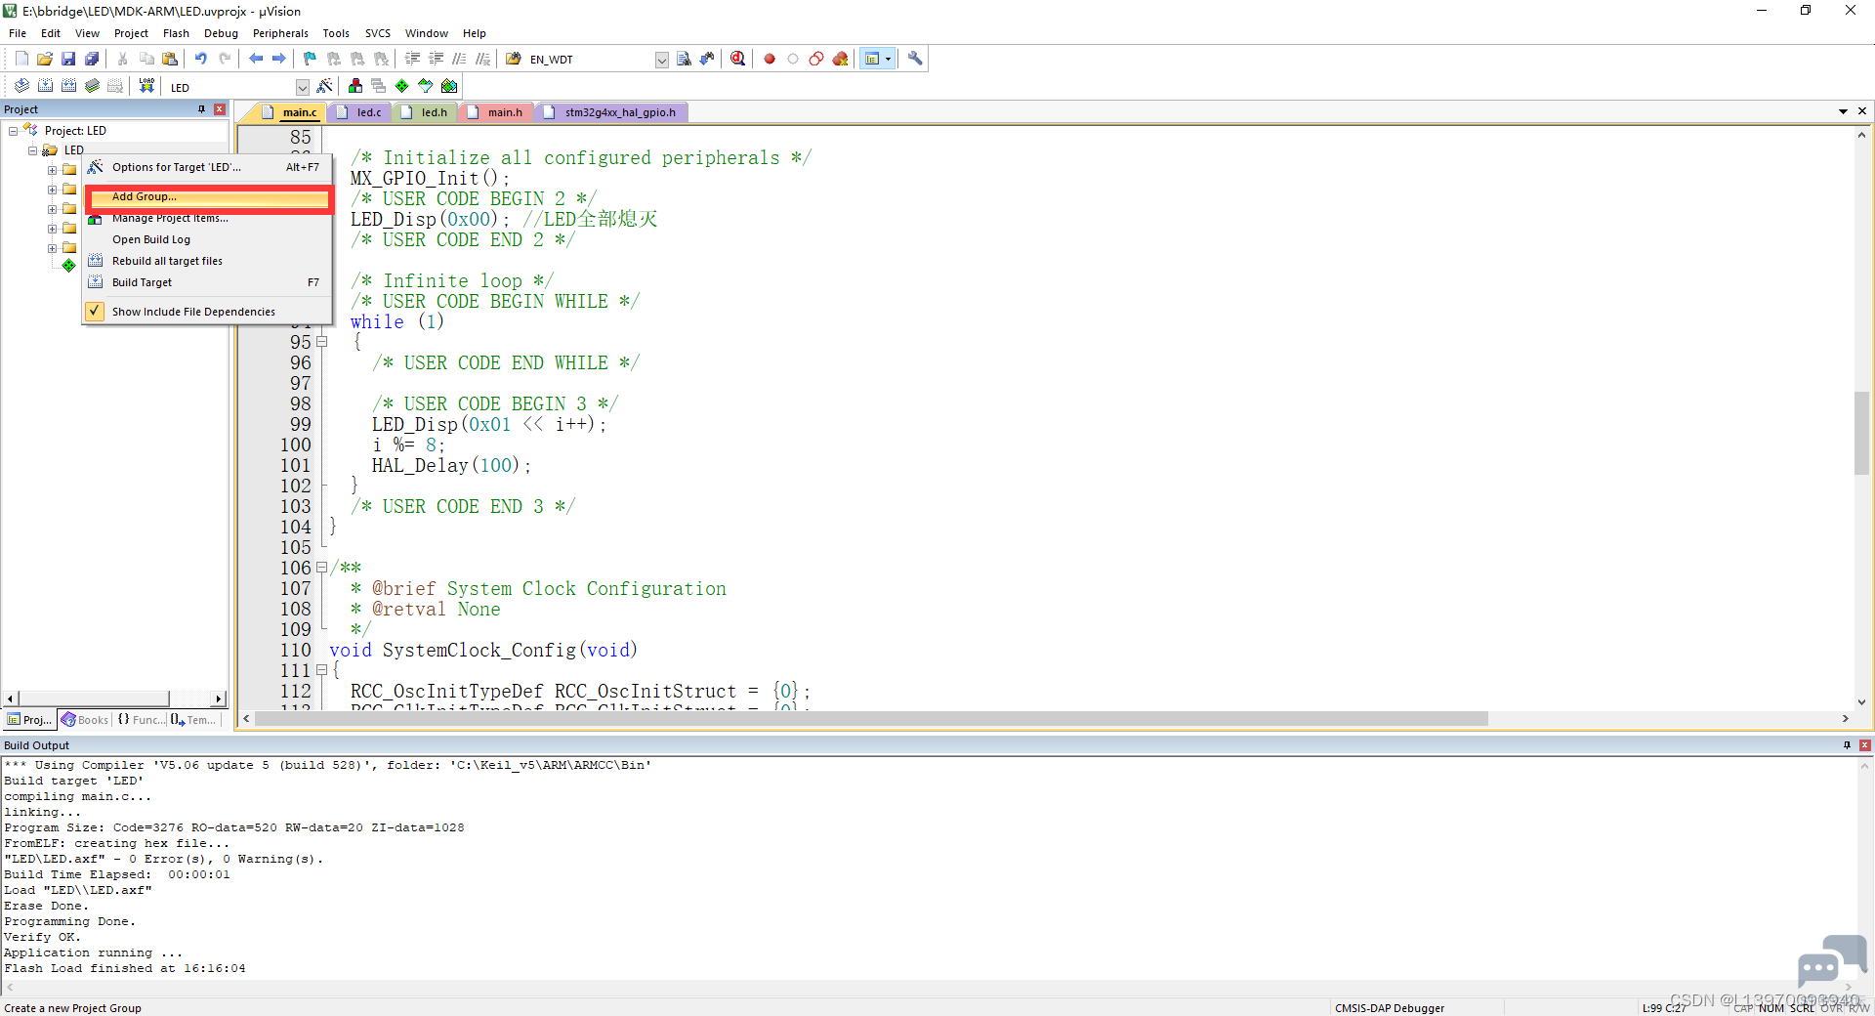Viewport: 1875px width, 1016px height.
Task: Click the editor horizontal scrollbar thumb
Action: click(871, 719)
